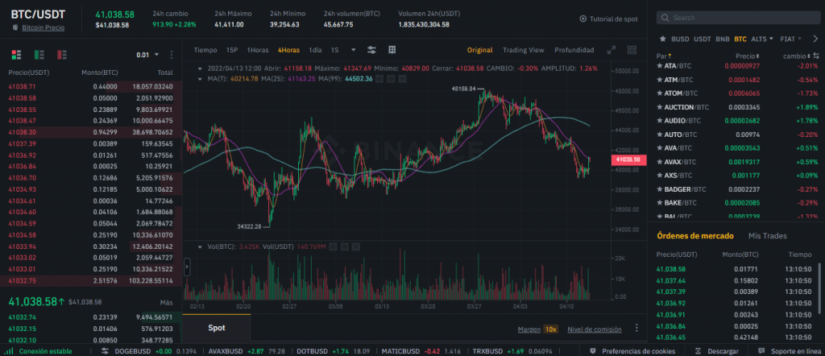Show only sell orders in order book

pos(62,55)
